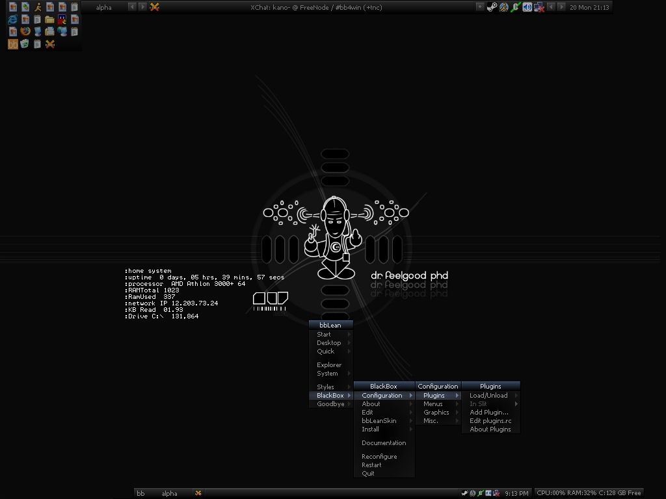The width and height of the screenshot is (666, 499).
Task: Open the AIM tray icon in top bar
Action: tap(504, 7)
